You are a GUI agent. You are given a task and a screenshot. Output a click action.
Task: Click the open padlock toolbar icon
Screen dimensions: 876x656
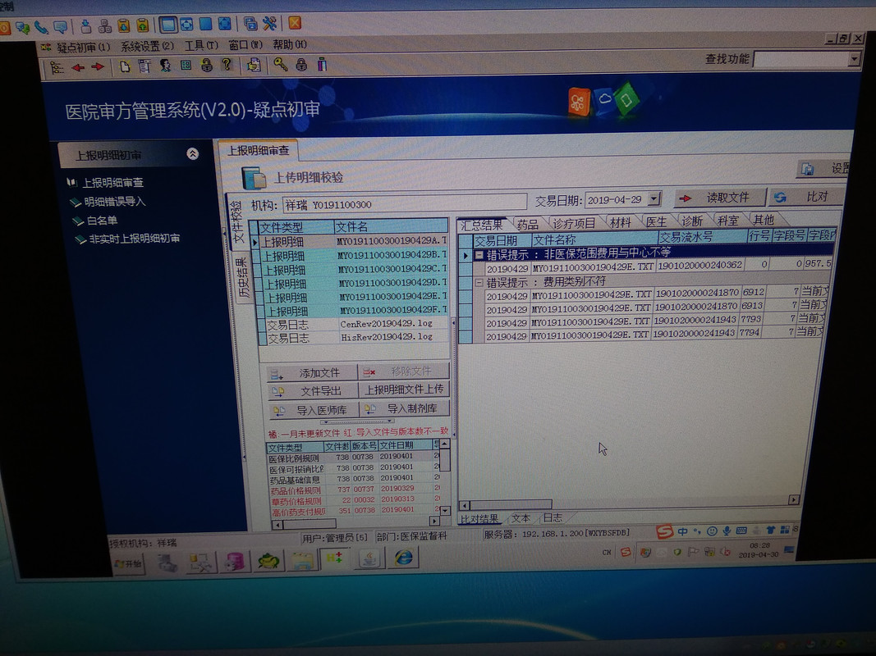pyautogui.click(x=207, y=66)
